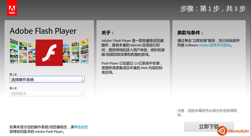This screenshot has width=251, height=137.
Task: Click the red Flash Player logo
Action: 49,53
